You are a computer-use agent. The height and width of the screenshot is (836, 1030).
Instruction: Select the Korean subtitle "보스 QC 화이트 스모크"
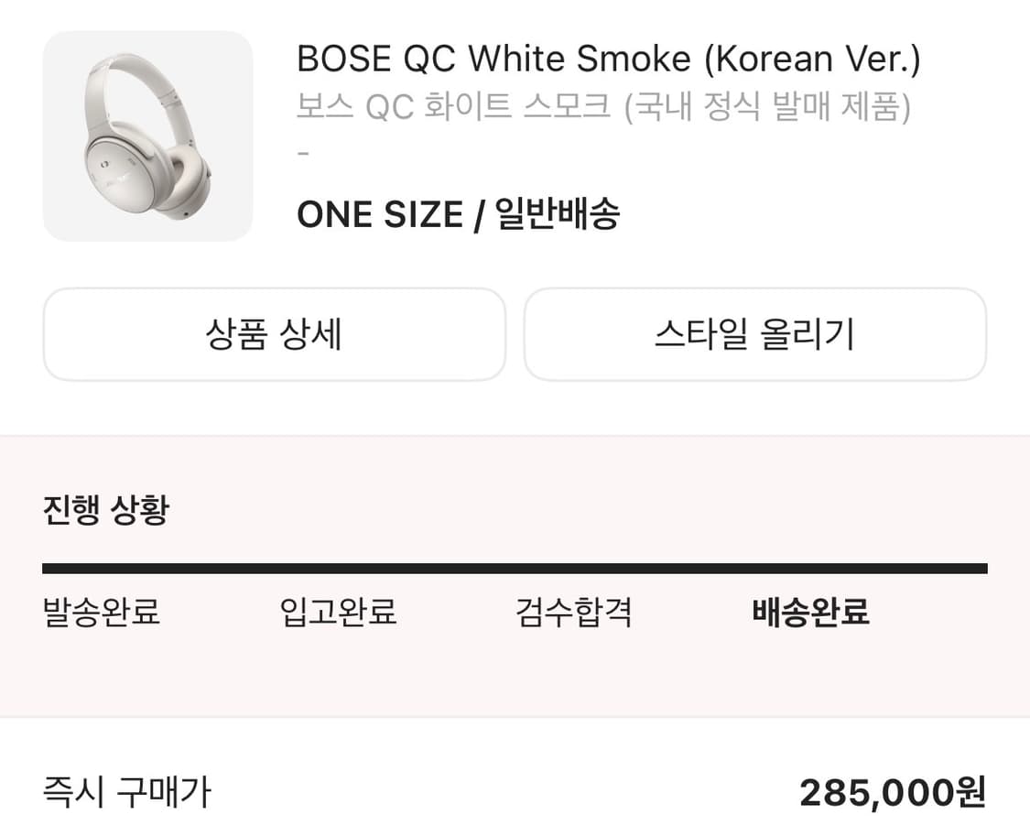point(453,105)
